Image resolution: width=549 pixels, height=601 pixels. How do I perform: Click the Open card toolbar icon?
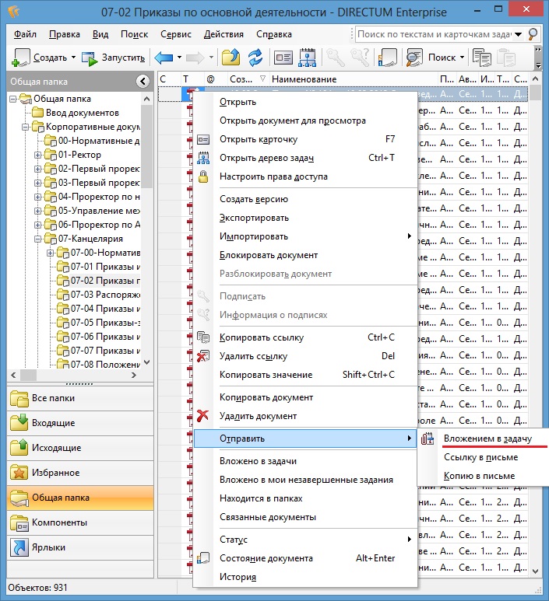click(283, 58)
